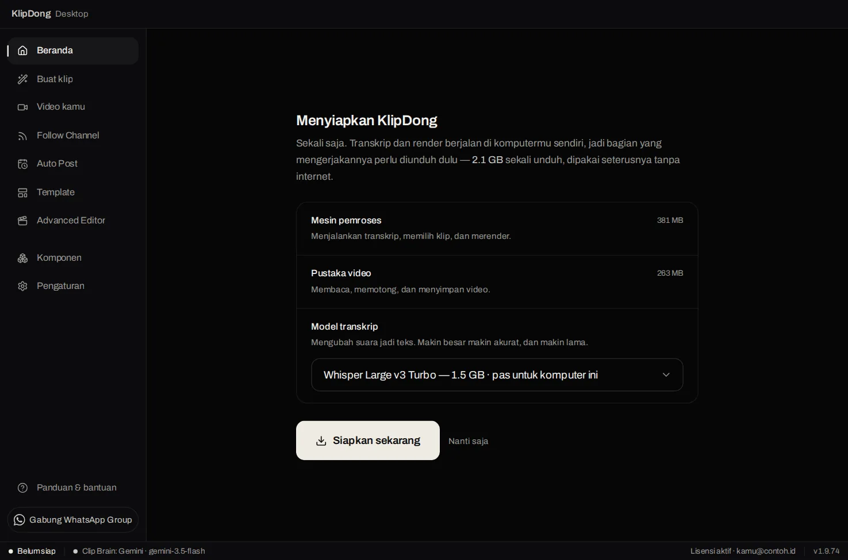Click the Mesin pemroses row title

click(x=346, y=220)
